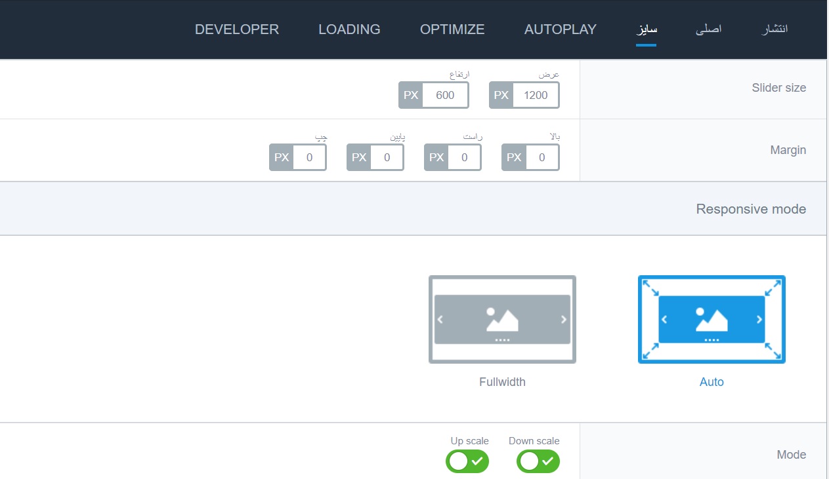Switch to the LOADING tab
Screen dimensions: 829x479
(x=349, y=29)
